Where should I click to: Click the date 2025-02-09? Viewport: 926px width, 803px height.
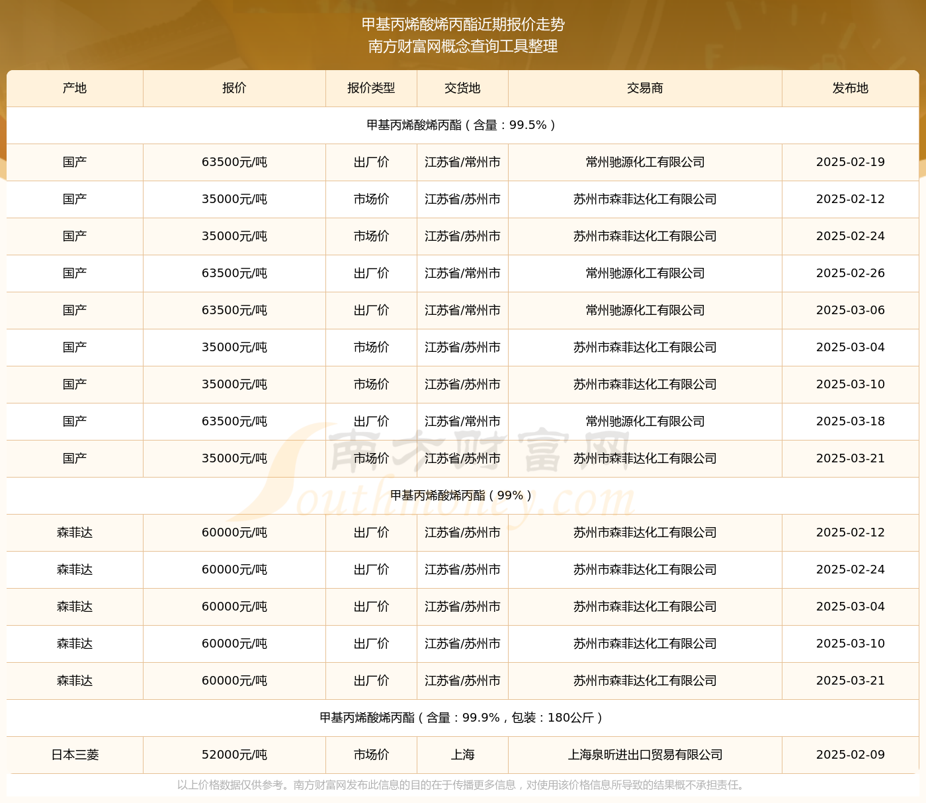click(851, 755)
